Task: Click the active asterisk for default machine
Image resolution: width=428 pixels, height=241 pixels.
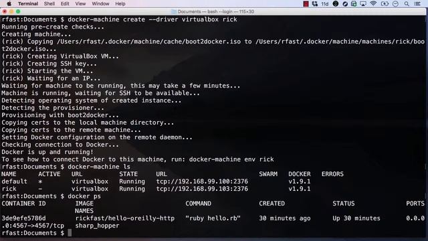Action: point(40,181)
